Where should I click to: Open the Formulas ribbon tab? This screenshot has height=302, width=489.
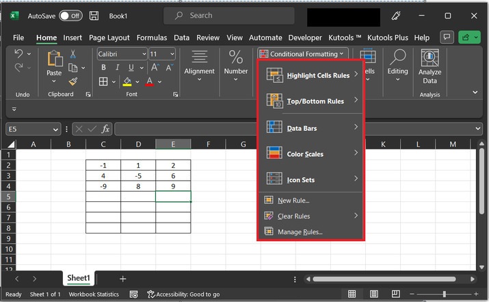pyautogui.click(x=152, y=38)
